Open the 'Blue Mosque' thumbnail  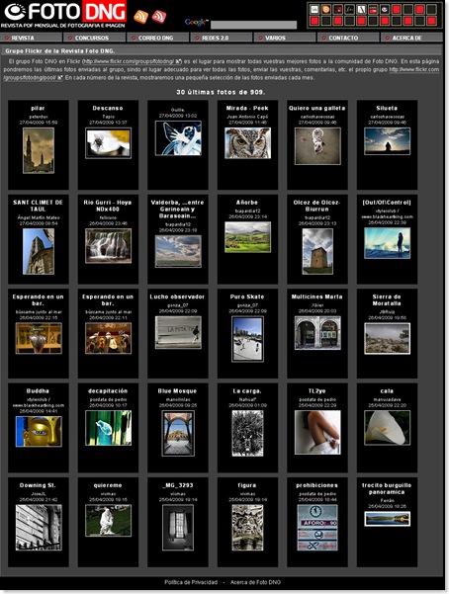(178, 433)
